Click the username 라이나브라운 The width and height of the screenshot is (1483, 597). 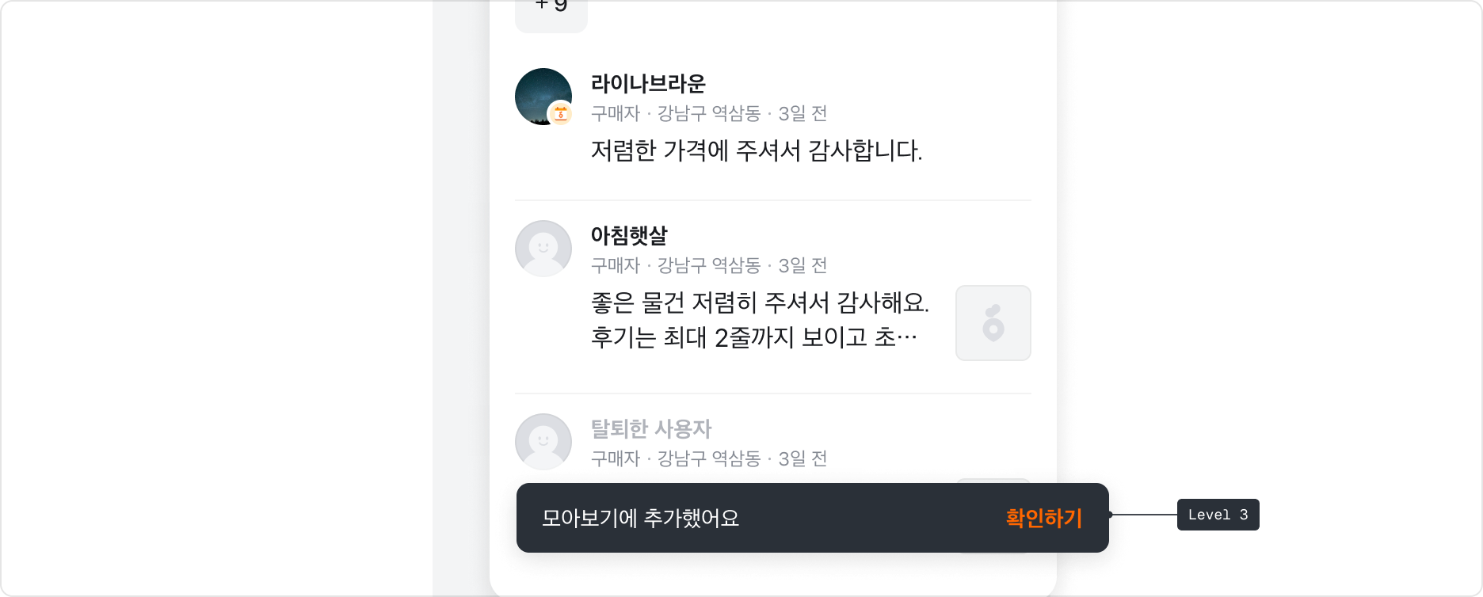(x=648, y=83)
